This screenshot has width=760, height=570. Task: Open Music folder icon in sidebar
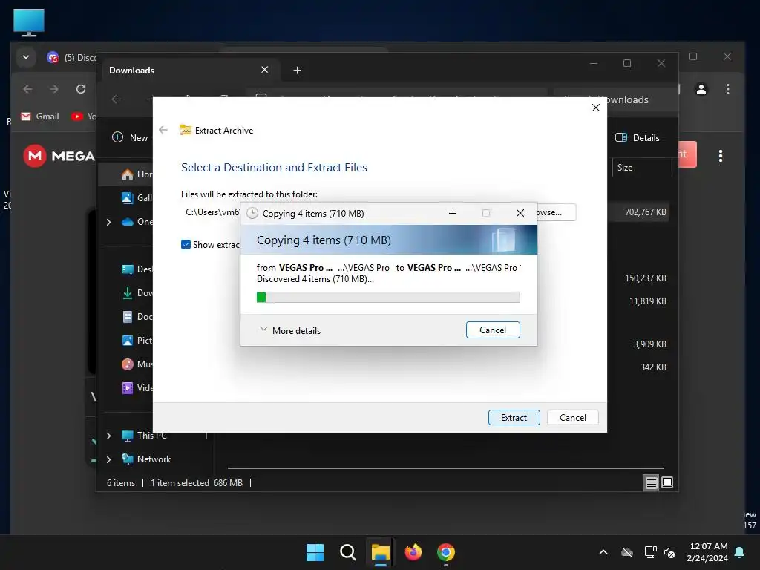tap(128, 364)
